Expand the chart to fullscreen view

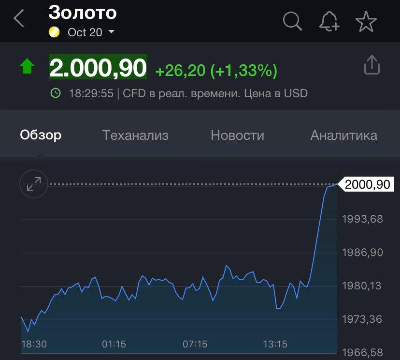pyautogui.click(x=33, y=184)
